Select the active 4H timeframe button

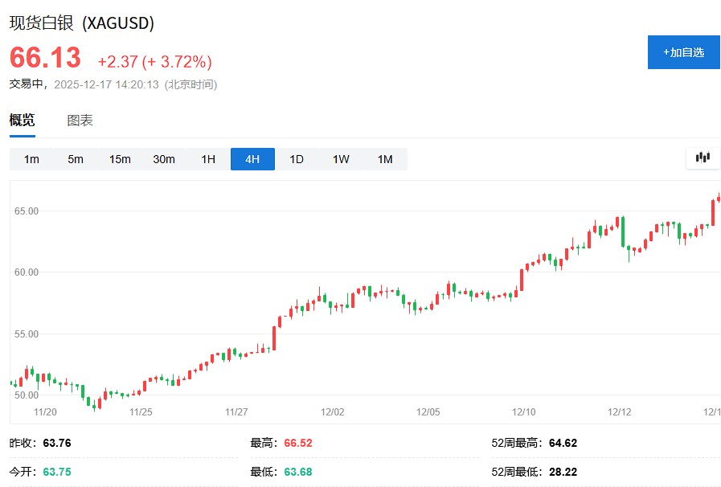pos(252,159)
